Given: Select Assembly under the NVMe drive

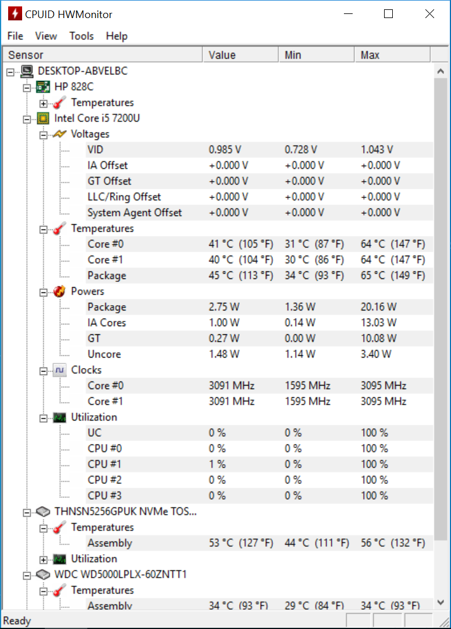Looking at the screenshot, I should click(x=260, y=543).
